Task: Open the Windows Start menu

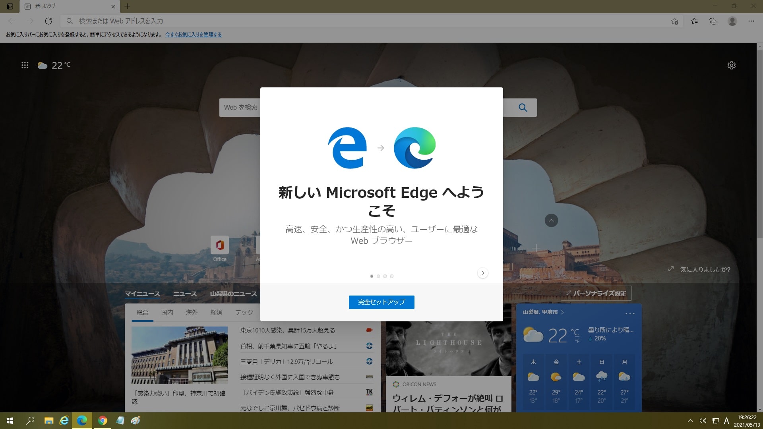Action: (x=10, y=421)
